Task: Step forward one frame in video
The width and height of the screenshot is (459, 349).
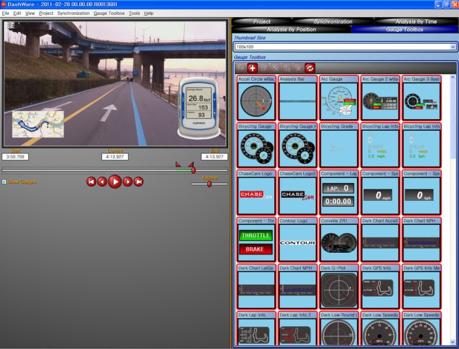Action: (x=127, y=181)
